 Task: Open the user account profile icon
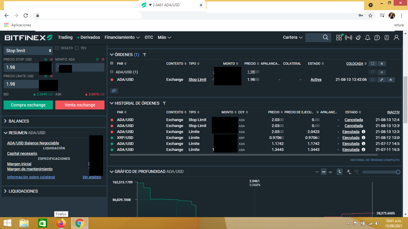point(396,38)
